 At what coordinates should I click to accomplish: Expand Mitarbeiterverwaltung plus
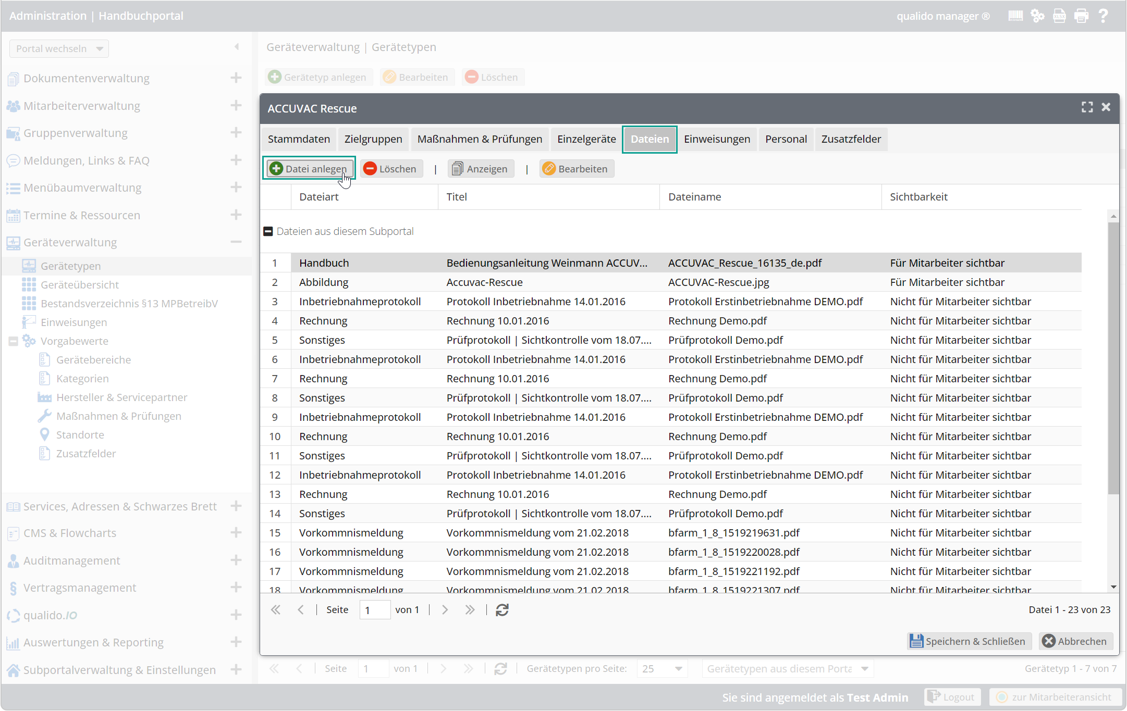tap(236, 105)
